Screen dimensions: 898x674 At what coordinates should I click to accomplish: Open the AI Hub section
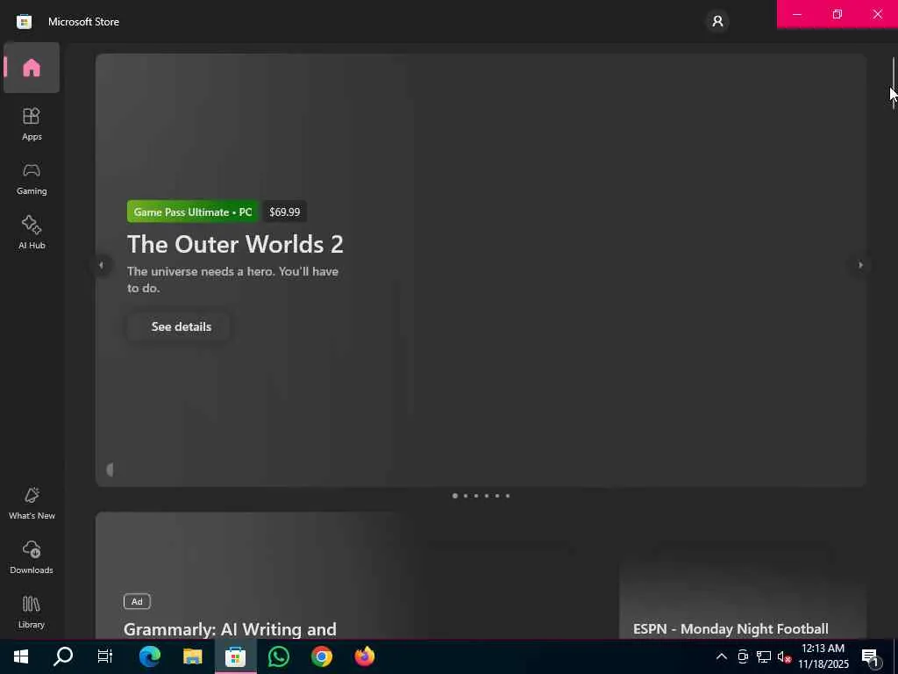tap(32, 233)
